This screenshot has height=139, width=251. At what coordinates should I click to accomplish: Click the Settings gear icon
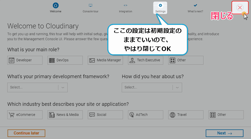160,6
